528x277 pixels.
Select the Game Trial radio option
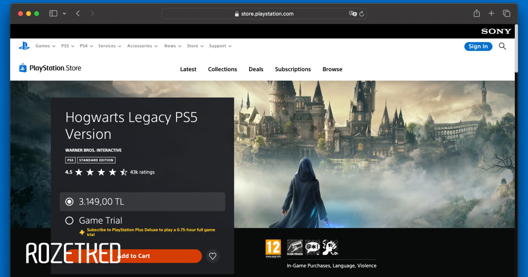pos(69,221)
